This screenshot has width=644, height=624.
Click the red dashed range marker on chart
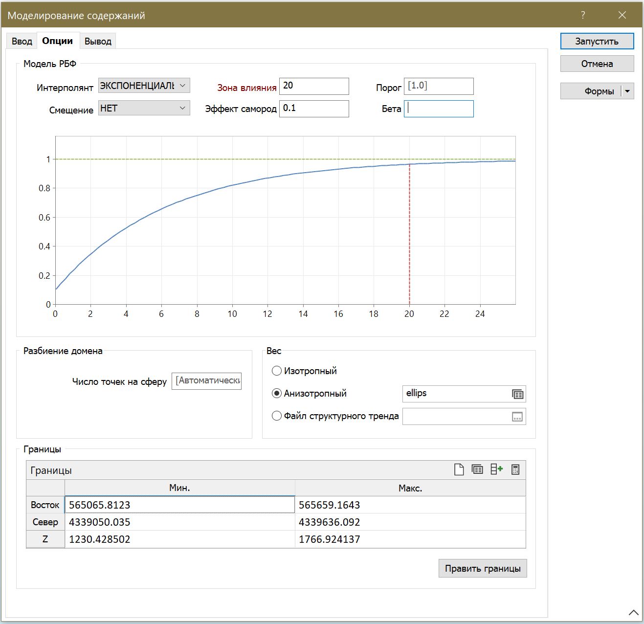pyautogui.click(x=409, y=235)
